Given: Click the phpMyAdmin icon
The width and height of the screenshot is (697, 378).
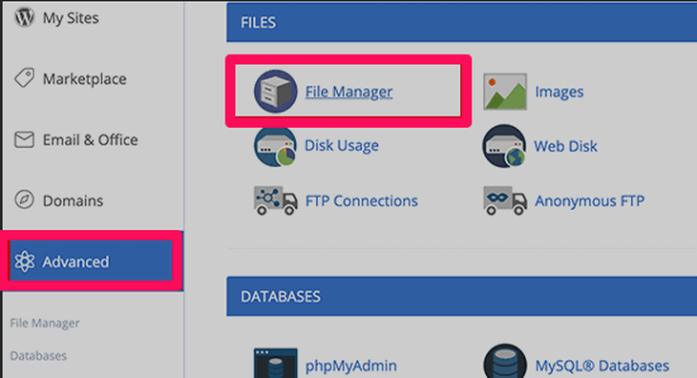Looking at the screenshot, I should click(x=276, y=364).
